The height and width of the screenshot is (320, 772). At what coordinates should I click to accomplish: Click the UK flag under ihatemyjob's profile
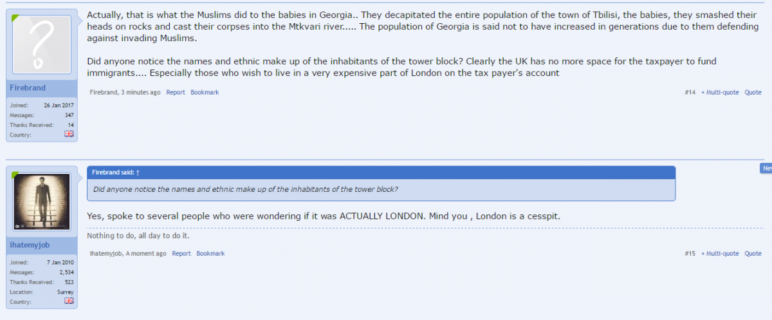[x=69, y=301]
